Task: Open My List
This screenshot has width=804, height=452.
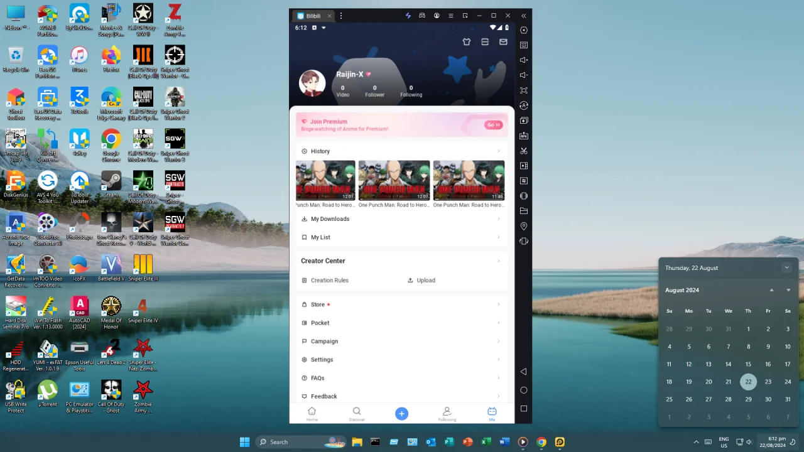Action: (x=401, y=237)
